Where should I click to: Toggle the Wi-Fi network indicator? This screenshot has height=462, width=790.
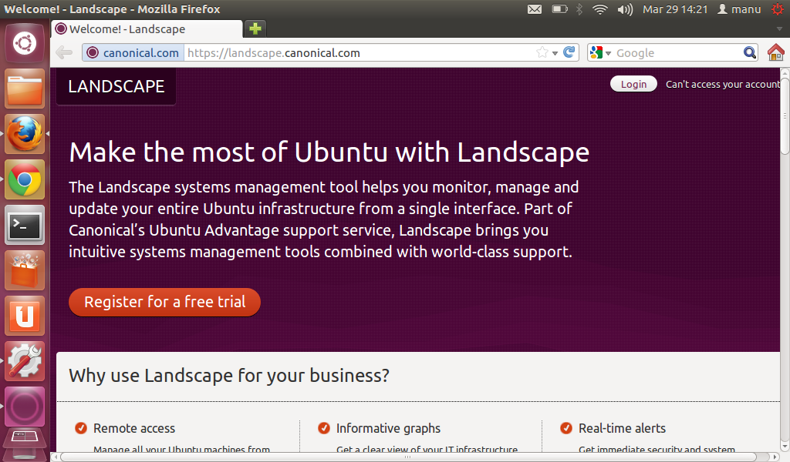[599, 10]
